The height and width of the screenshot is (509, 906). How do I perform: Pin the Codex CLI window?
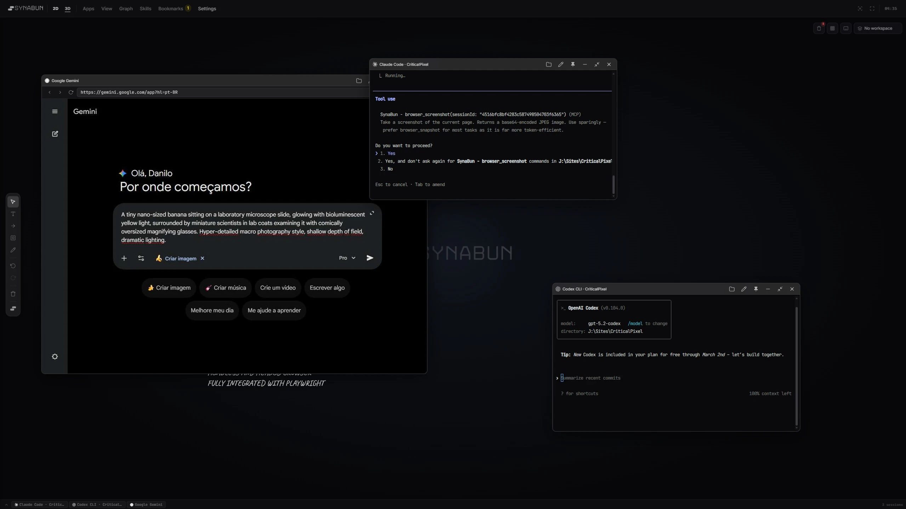tap(756, 289)
